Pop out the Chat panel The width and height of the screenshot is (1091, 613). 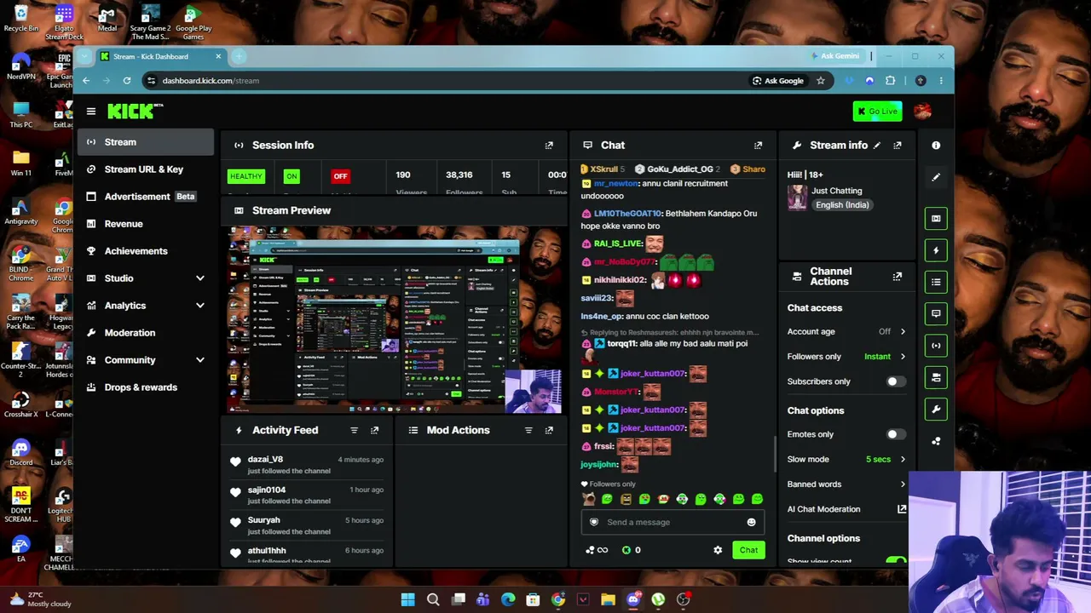pos(758,146)
